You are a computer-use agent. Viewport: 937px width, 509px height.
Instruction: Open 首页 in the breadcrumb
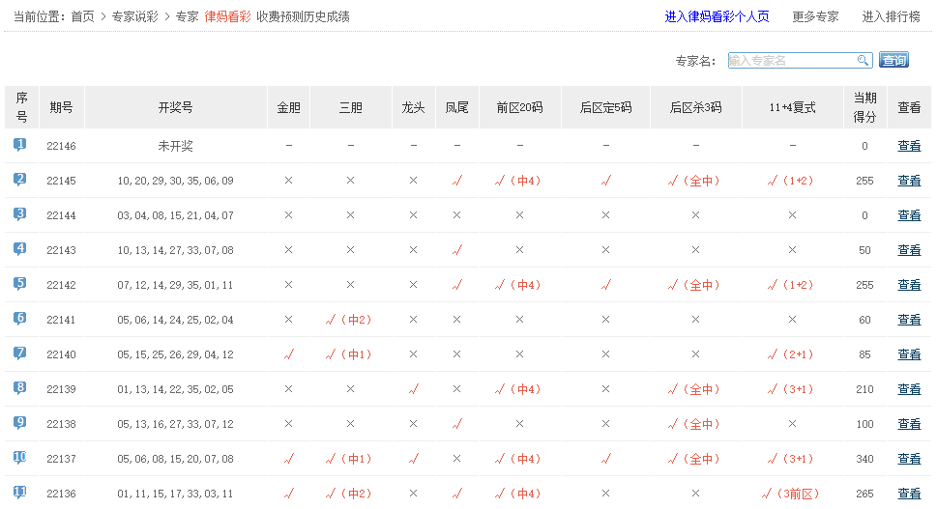tap(83, 17)
